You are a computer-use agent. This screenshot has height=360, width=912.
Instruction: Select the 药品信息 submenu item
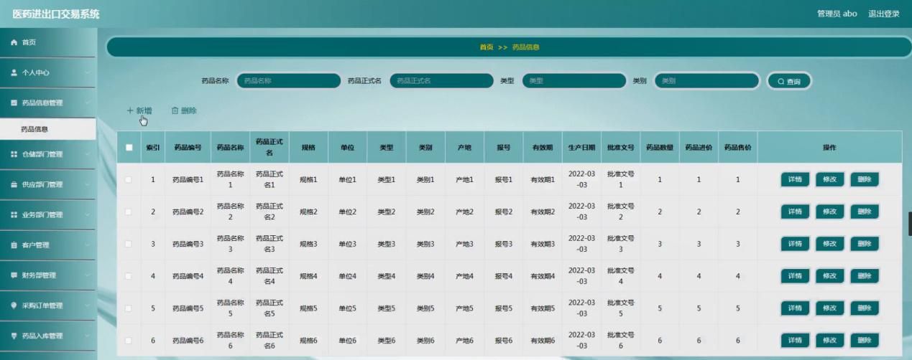point(47,129)
